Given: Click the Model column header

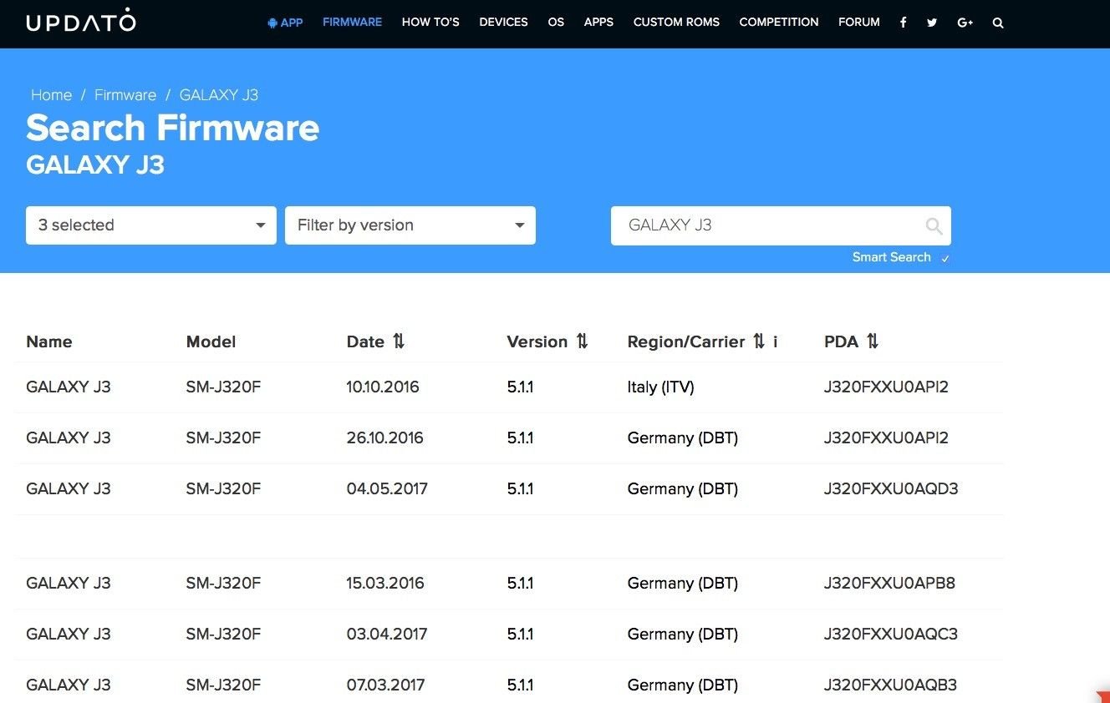Looking at the screenshot, I should coord(211,341).
